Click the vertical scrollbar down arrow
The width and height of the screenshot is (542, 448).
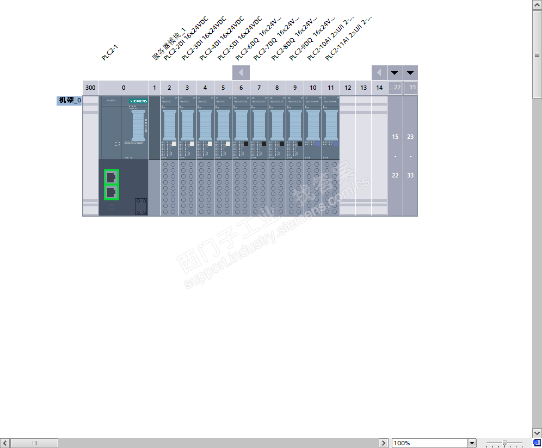point(537,433)
